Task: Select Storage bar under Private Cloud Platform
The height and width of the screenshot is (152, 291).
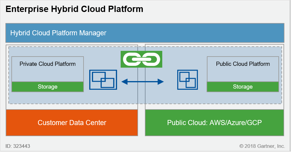Action: 48,87
